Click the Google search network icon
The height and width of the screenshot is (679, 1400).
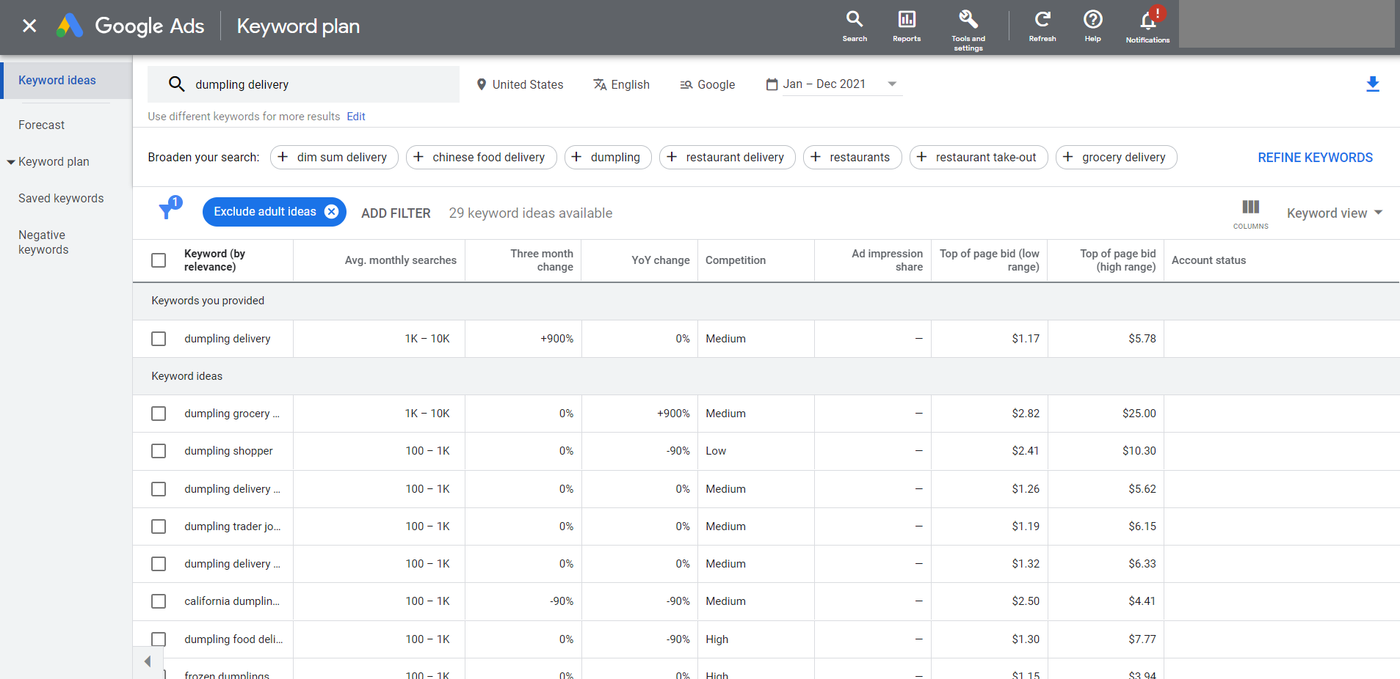click(x=686, y=85)
